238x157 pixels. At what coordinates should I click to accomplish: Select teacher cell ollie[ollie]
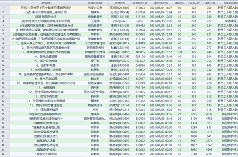pyautogui.click(x=120, y=21)
